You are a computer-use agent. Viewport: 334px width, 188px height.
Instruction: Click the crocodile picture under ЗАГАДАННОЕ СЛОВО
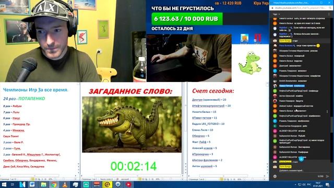click(x=132, y=124)
